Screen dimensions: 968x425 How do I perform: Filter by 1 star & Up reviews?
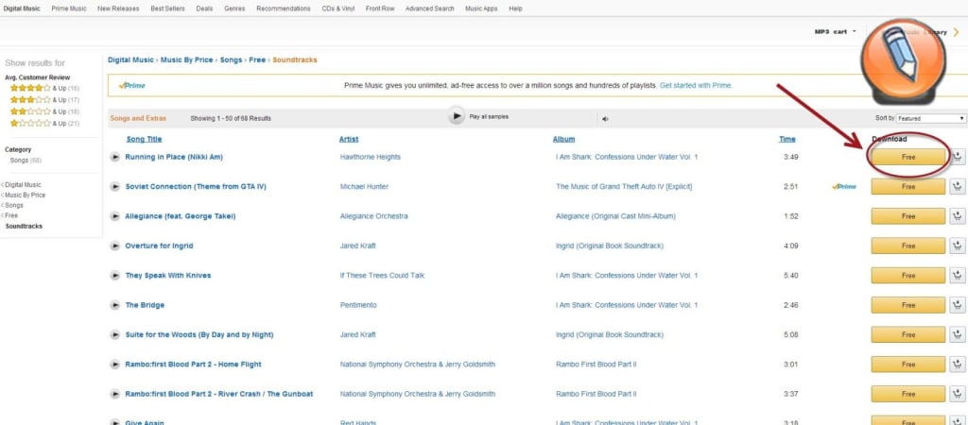[44, 124]
